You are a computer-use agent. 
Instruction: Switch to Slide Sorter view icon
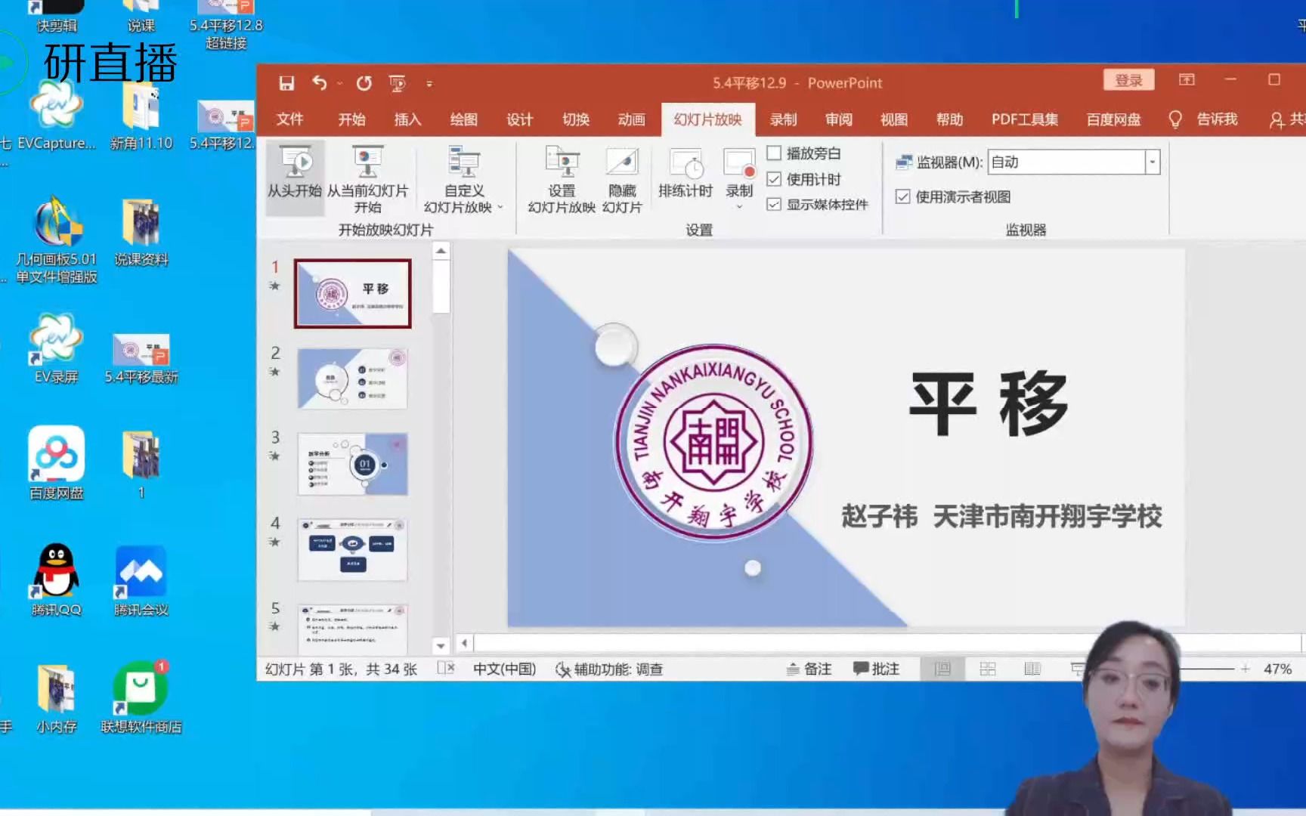point(988,669)
